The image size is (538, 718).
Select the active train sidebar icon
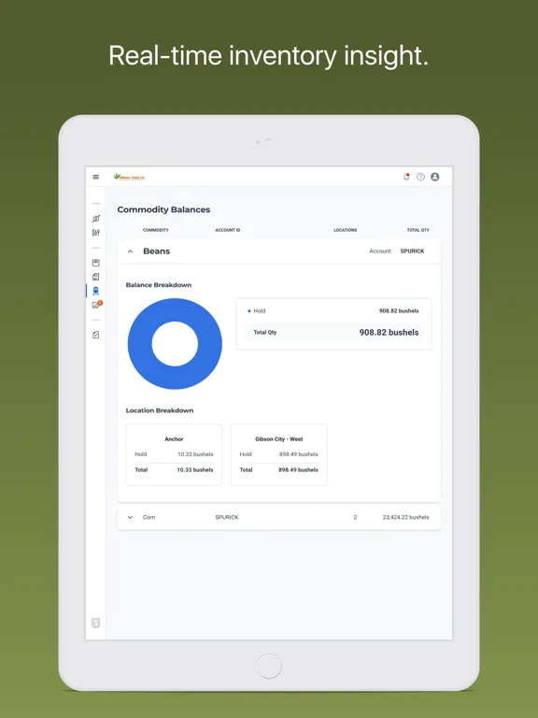click(x=95, y=291)
